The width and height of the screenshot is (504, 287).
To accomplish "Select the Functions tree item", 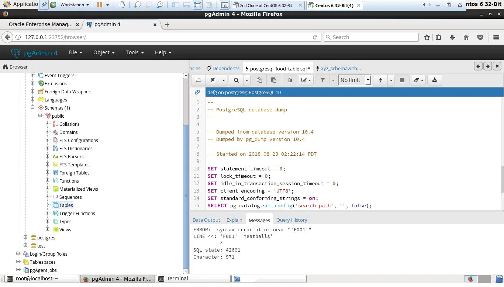I will click(x=66, y=181).
